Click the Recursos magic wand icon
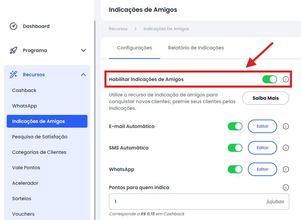301x220 pixels. tap(13, 75)
